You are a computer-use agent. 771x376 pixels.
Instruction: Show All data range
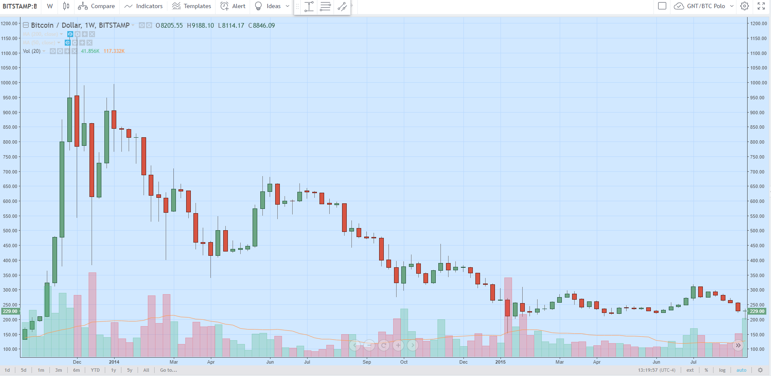[146, 370]
